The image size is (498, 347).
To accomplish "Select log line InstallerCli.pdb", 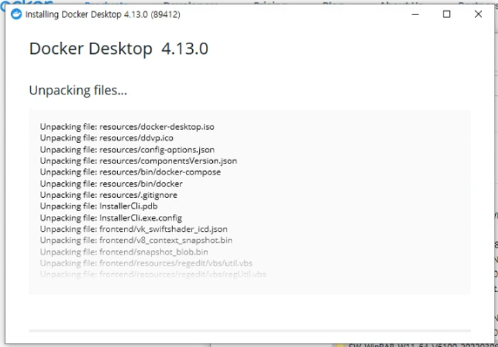I will [x=98, y=206].
